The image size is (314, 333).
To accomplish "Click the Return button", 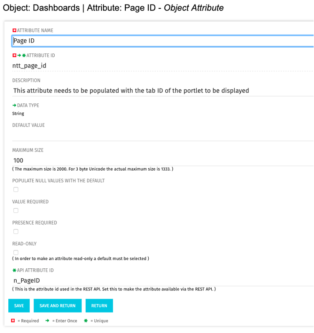I will (x=99, y=306).
